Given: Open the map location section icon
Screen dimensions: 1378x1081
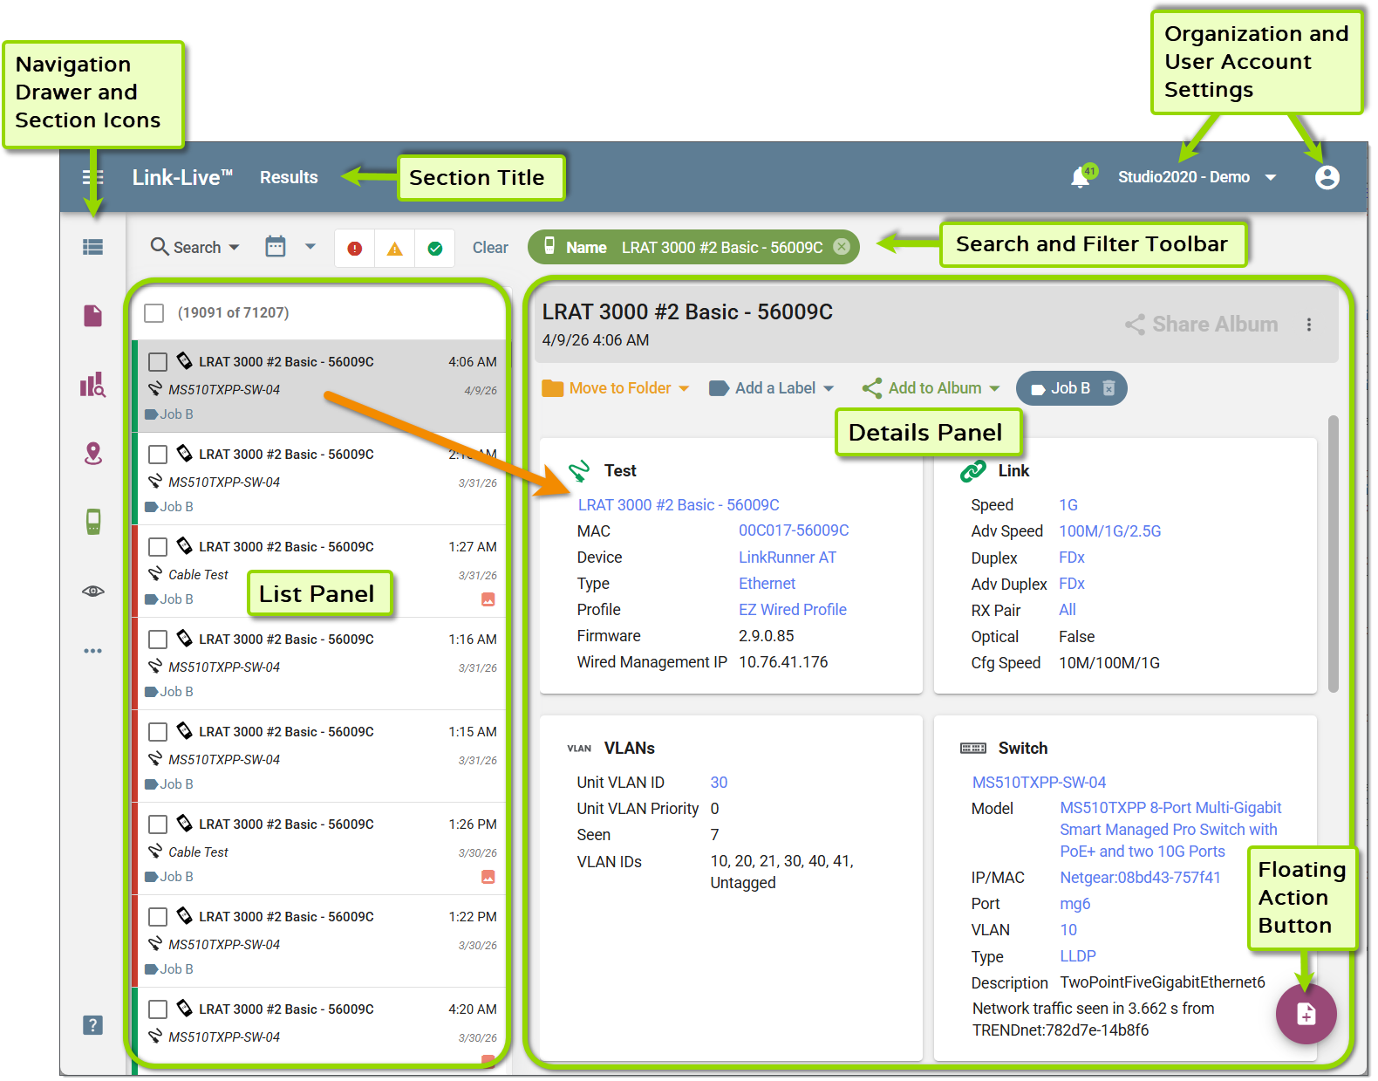Looking at the screenshot, I should (x=92, y=453).
